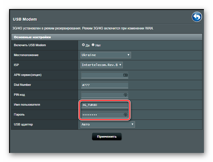Select Нет for Включить USB Modem
The height and width of the screenshot is (162, 213).
coord(93,45)
